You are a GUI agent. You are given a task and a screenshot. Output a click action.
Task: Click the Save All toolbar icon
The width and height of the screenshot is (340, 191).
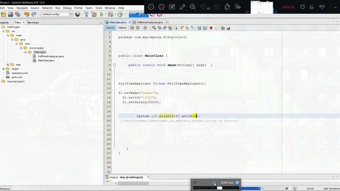[x=18, y=14]
